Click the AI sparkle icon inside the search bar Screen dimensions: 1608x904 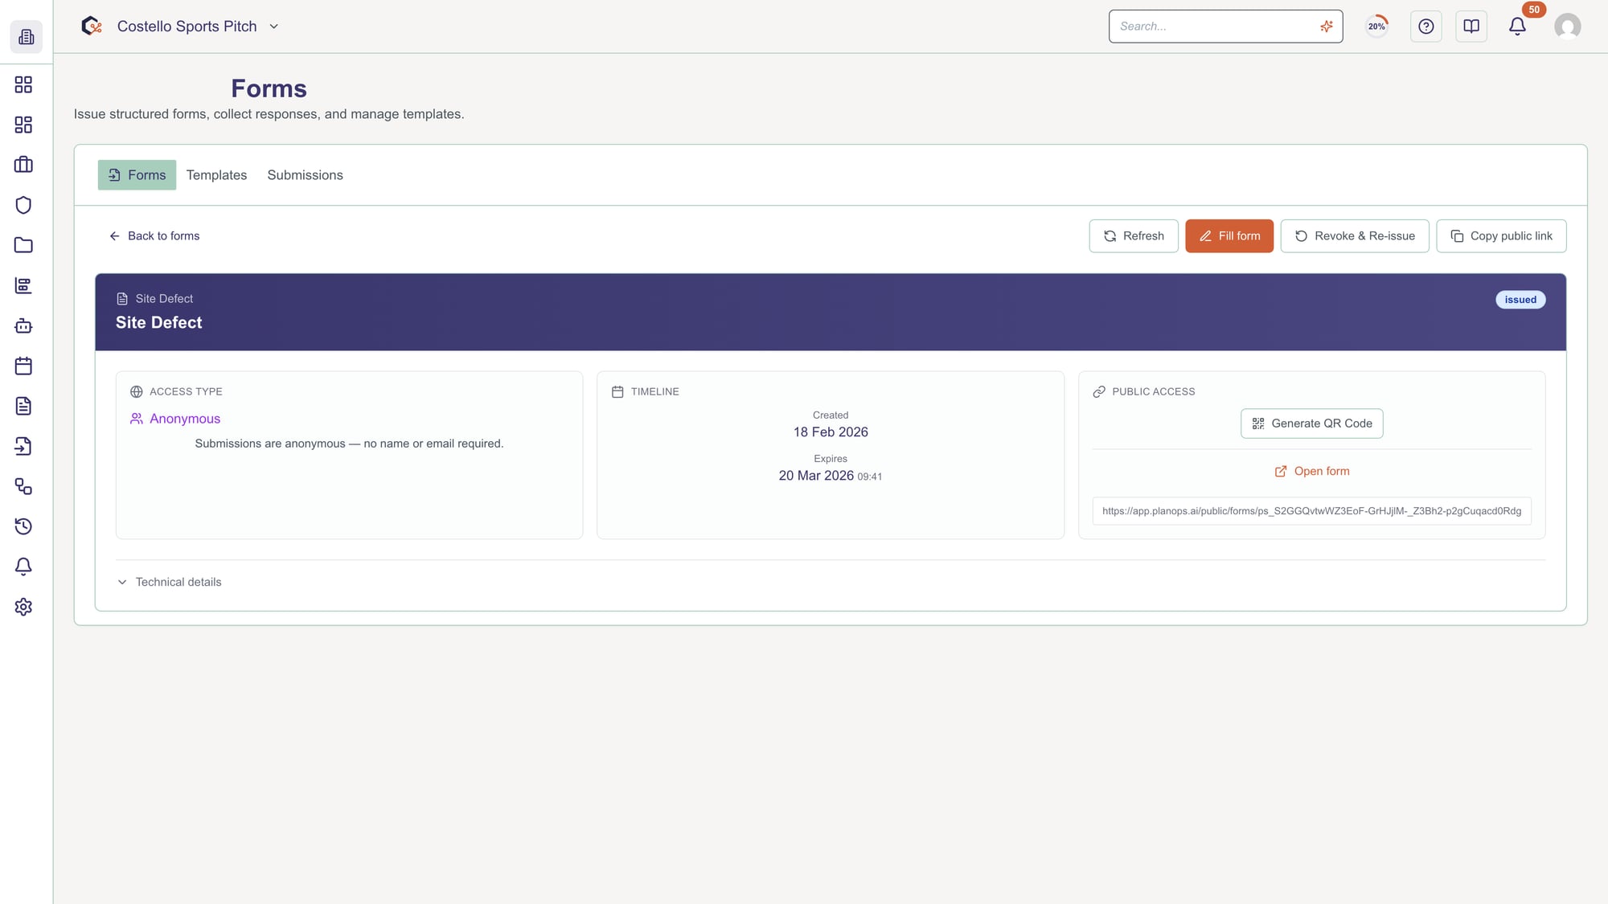pyautogui.click(x=1327, y=27)
